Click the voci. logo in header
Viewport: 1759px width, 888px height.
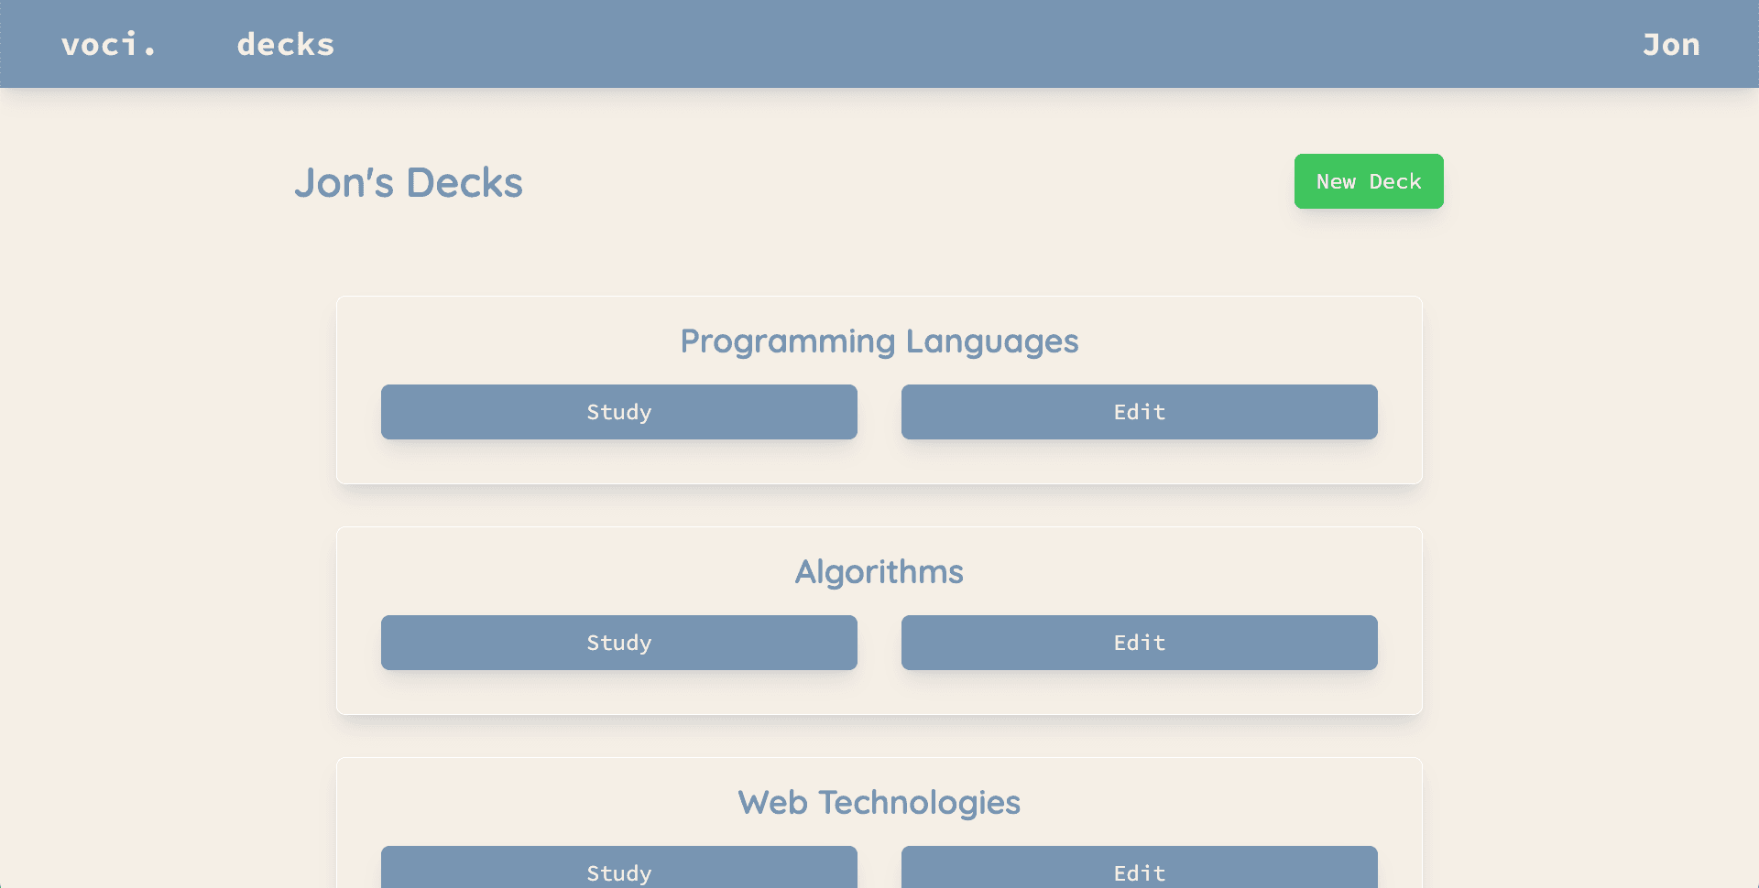click(x=108, y=45)
